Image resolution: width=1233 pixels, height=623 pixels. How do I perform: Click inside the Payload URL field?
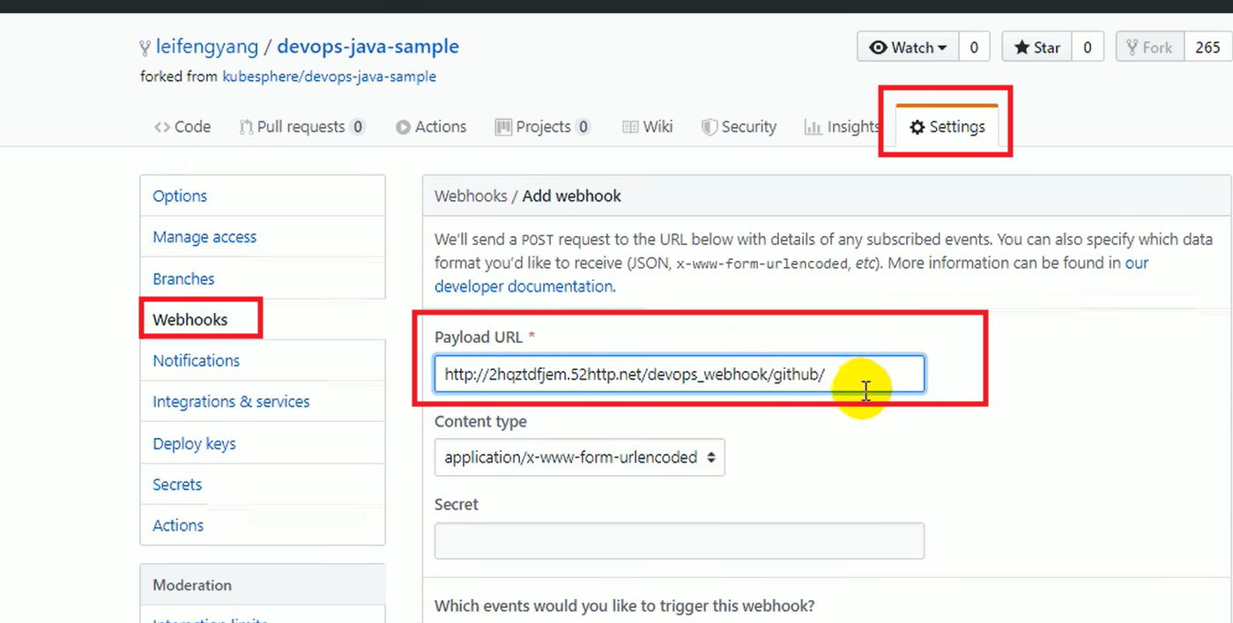[680, 375]
